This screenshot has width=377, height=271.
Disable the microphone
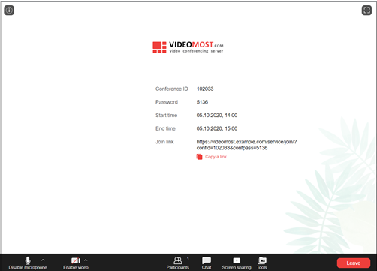point(28,263)
